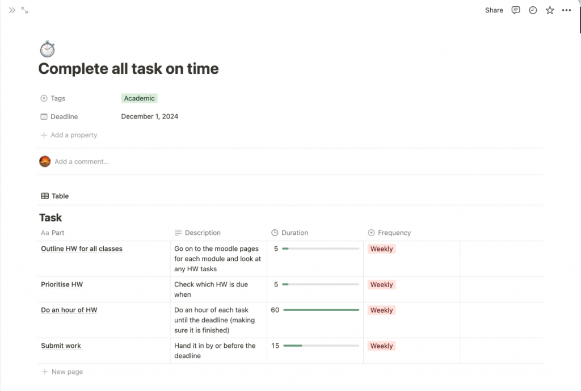Expand sidebar with double chevron icon
581x391 pixels.
pyautogui.click(x=12, y=10)
